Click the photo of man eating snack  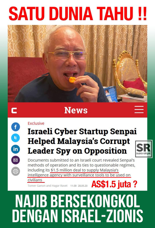pos(77,64)
